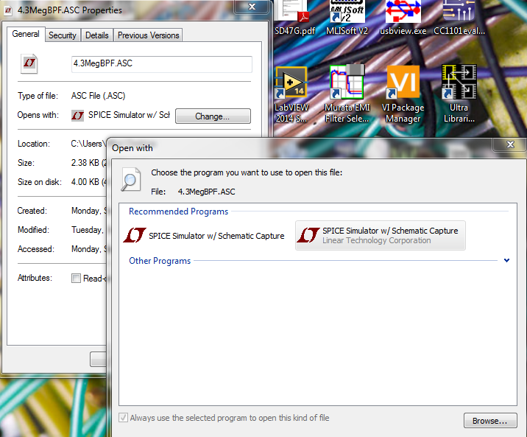
Task: Open the CC1101eval desktop icon
Action: coord(459,18)
